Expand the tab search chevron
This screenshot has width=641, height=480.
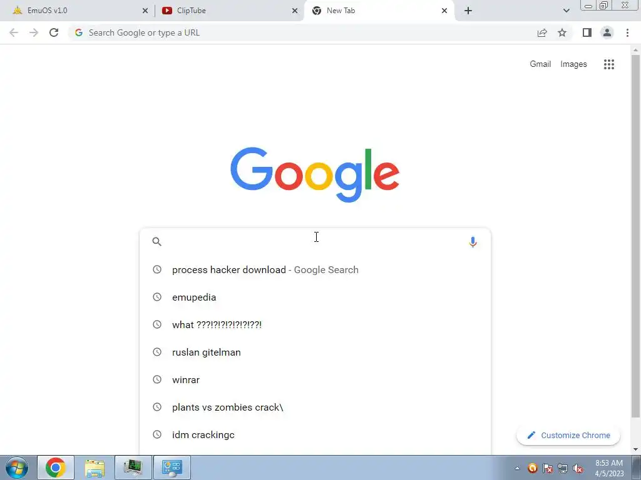coord(566,11)
